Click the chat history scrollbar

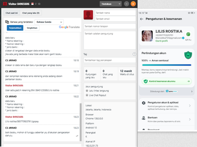tap(80, 122)
